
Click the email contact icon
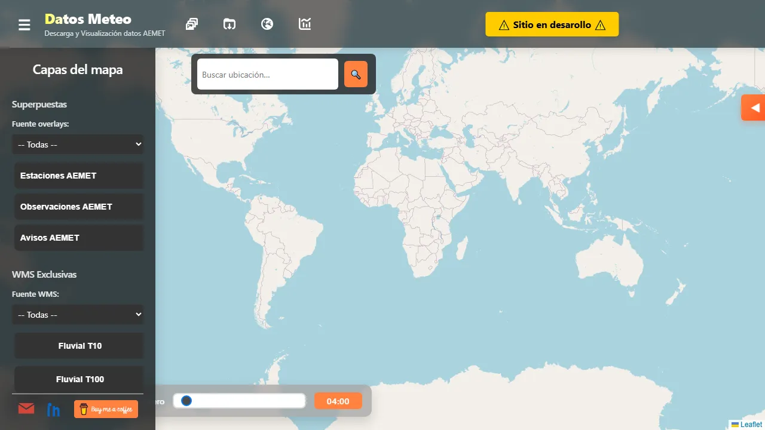tap(26, 408)
